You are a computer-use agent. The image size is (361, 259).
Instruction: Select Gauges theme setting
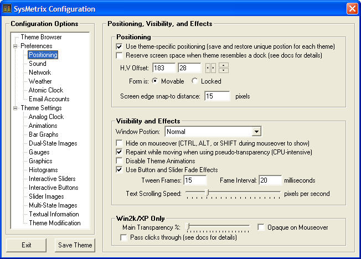click(x=39, y=152)
